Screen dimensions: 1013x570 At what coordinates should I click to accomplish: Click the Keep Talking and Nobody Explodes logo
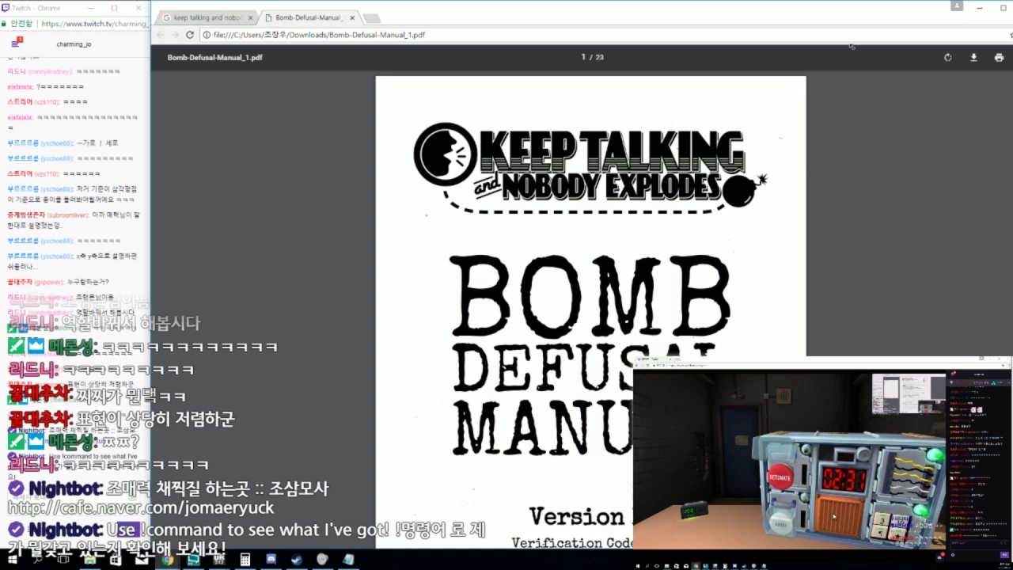coord(590,168)
